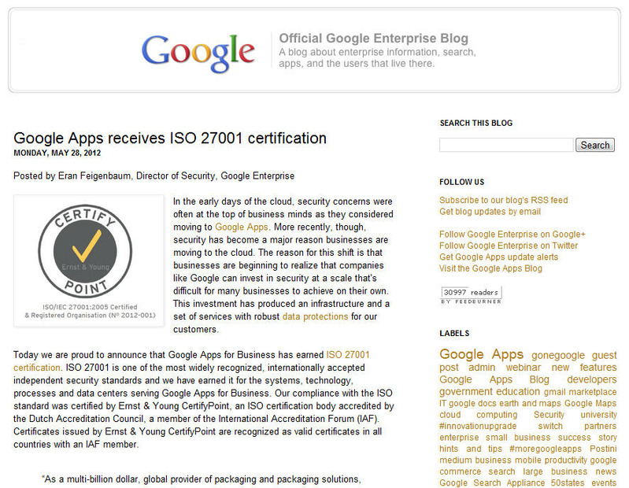Select the guest post label
This screenshot has width=629, height=488.
pos(604,355)
